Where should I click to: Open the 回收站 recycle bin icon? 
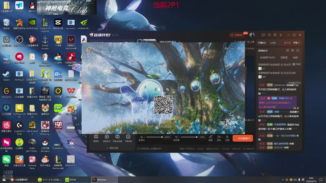click(x=7, y=24)
